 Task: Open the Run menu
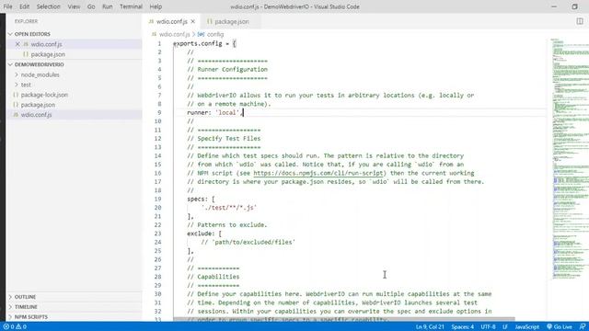(107, 6)
